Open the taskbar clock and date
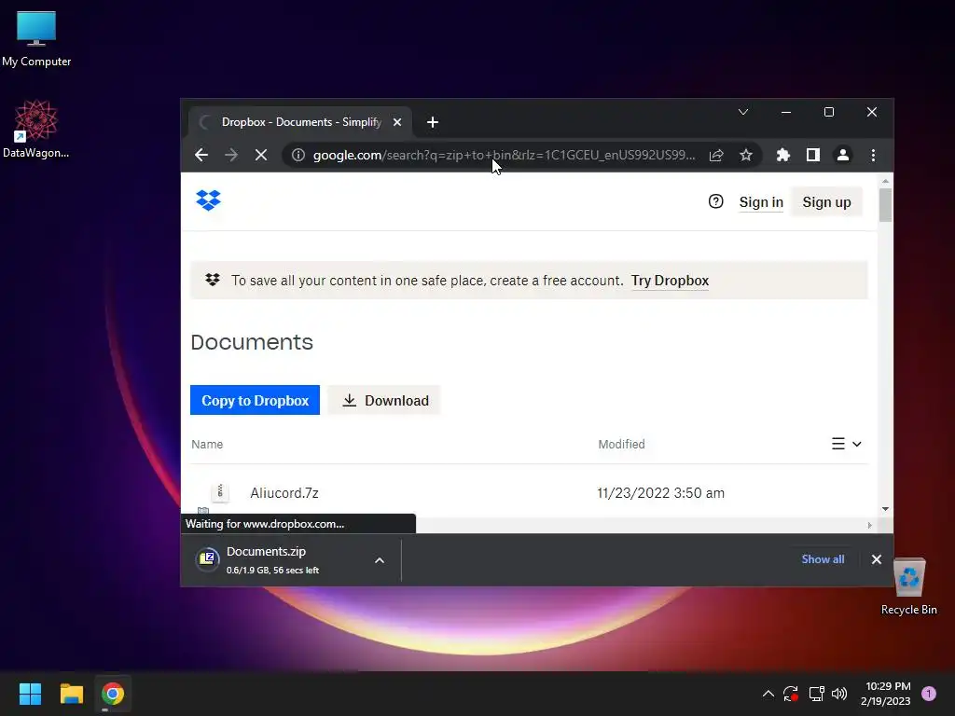955x716 pixels. pyautogui.click(x=886, y=694)
